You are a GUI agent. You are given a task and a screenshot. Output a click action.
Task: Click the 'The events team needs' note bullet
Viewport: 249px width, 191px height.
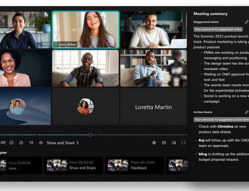click(227, 88)
